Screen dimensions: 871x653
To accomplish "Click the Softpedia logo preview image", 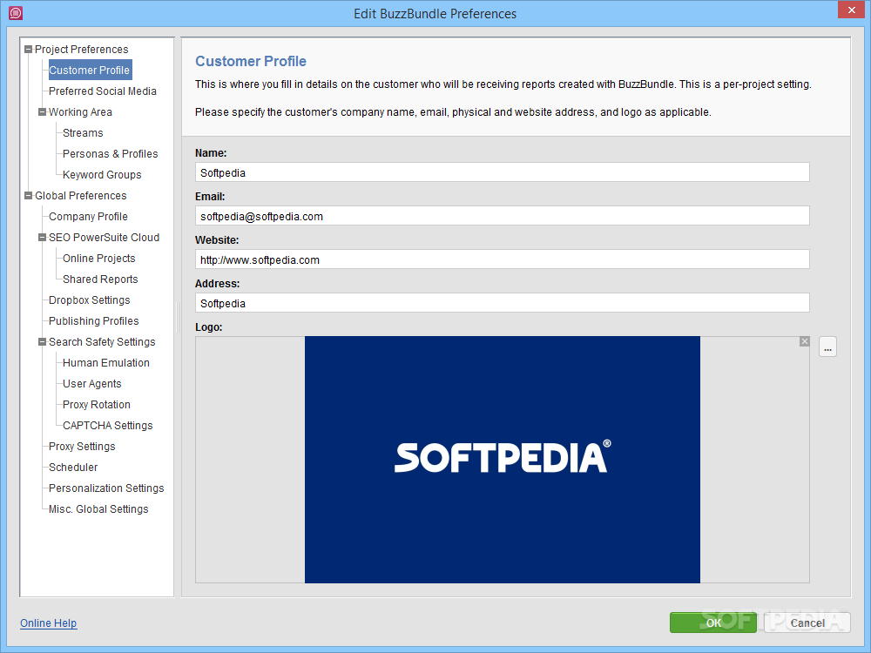I will (503, 459).
